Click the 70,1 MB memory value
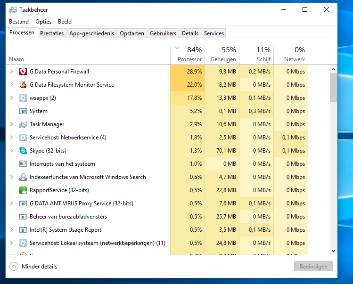This screenshot has height=284, width=353. point(226,151)
